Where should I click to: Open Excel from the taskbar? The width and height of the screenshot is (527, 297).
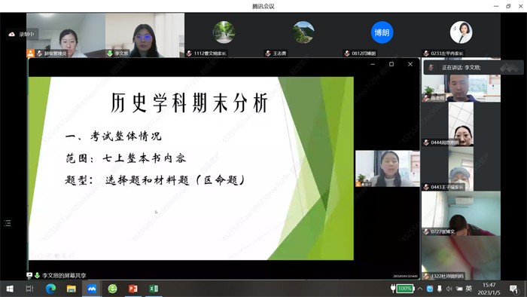154,289
